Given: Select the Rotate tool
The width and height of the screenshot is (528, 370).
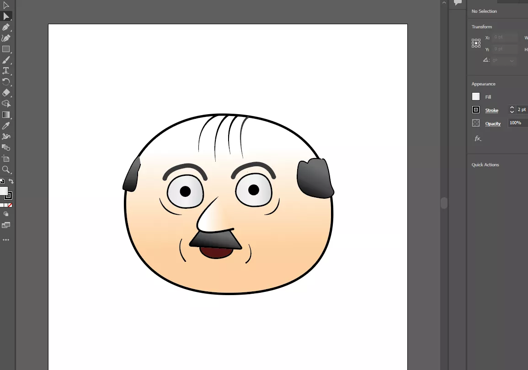Looking at the screenshot, I should tap(6, 82).
